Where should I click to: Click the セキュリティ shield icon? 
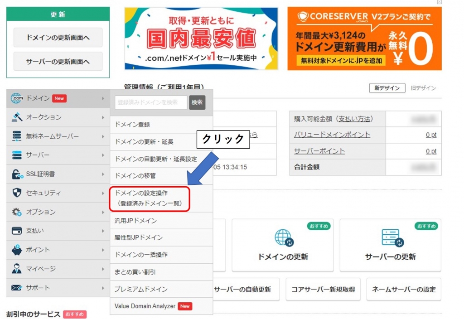coord(17,193)
